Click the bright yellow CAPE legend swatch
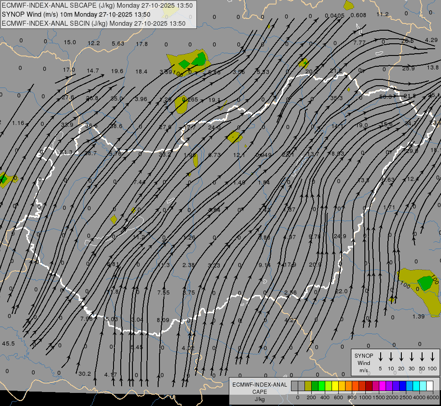This screenshot has width=441, height=406. pos(335,386)
